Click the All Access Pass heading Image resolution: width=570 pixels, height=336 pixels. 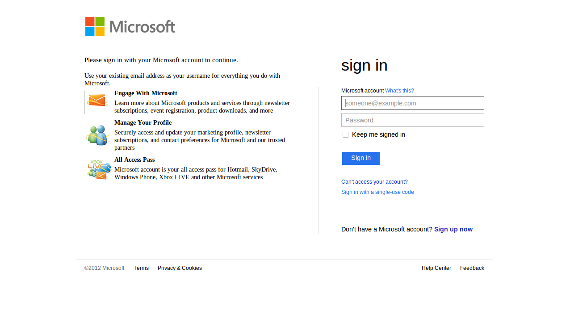point(134,160)
